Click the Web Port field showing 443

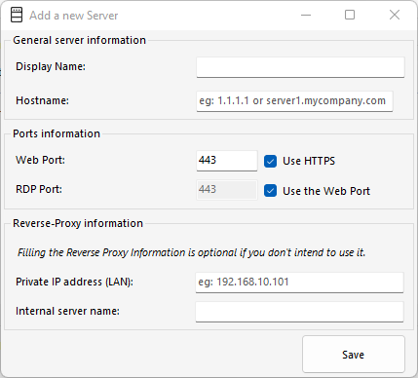coord(227,161)
